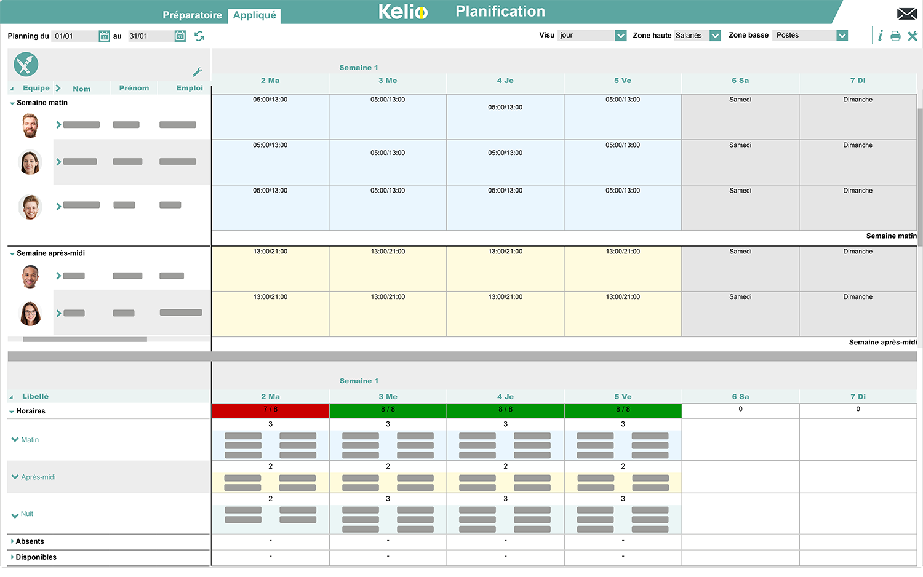Switch to the Préparatoire tab
The height and width of the screenshot is (577, 923).
[192, 15]
